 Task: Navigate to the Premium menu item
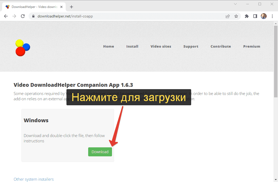252,46
